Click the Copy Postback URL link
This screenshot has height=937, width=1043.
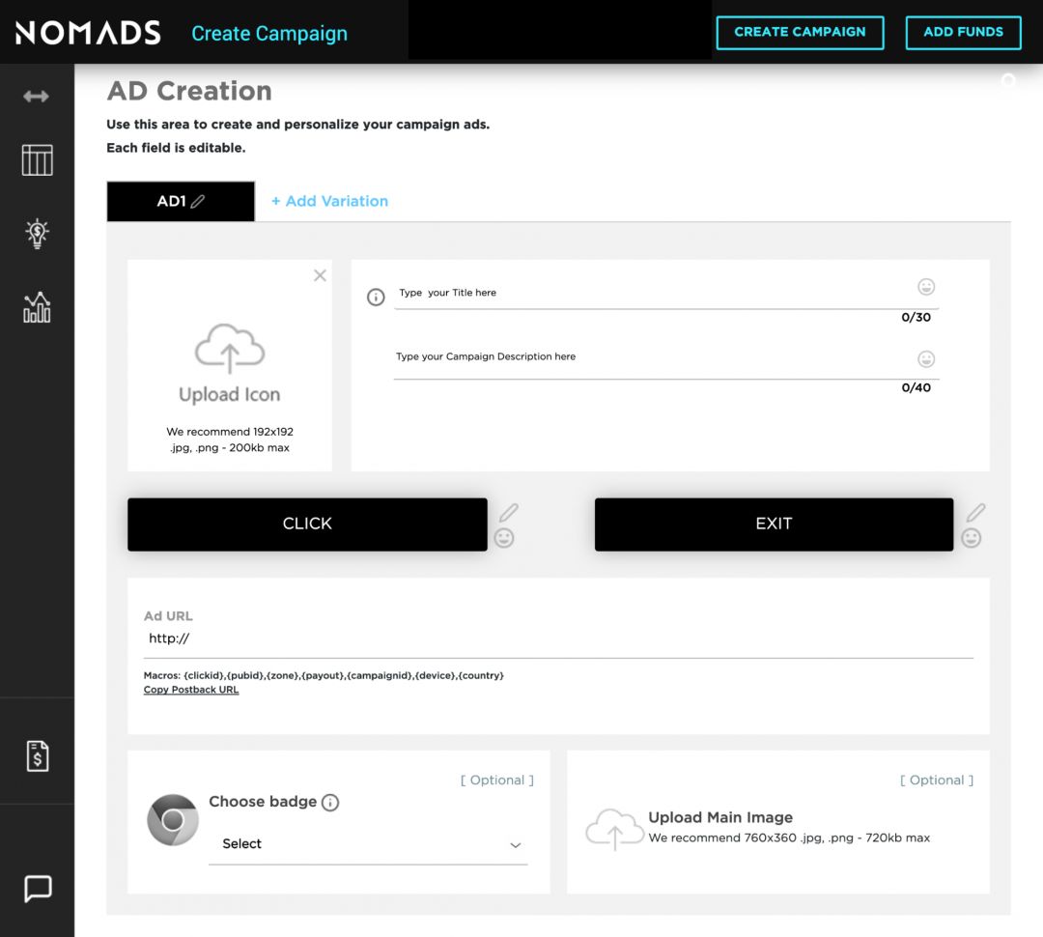[x=190, y=689]
